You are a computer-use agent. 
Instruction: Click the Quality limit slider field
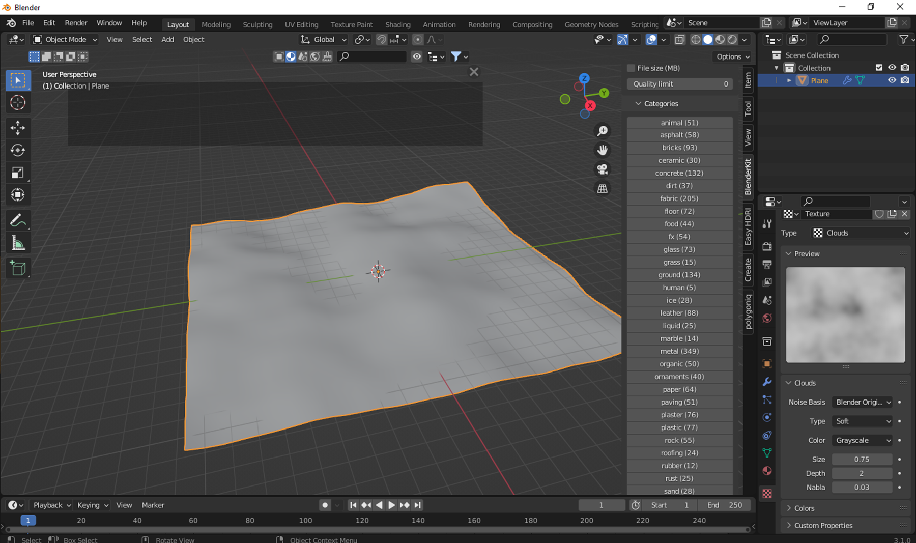pos(680,84)
